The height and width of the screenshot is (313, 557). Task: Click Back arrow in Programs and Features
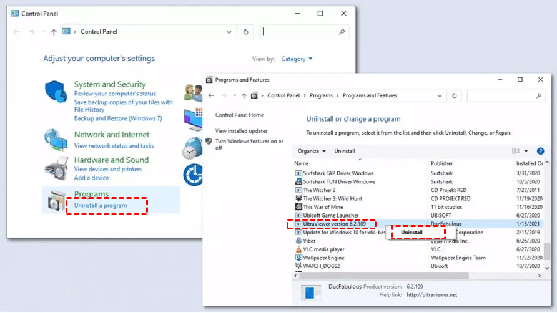pos(211,95)
